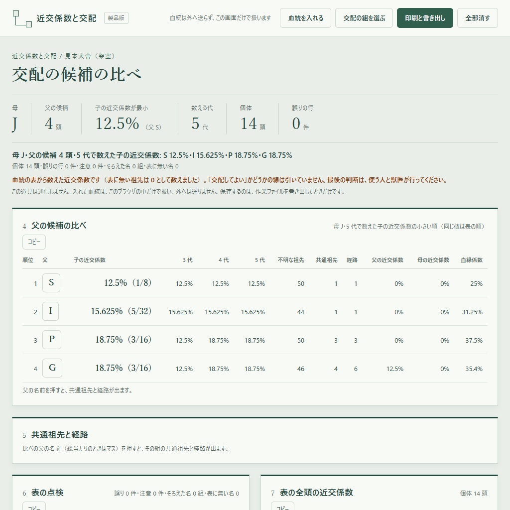Select sire G in the comparison table

52,368
